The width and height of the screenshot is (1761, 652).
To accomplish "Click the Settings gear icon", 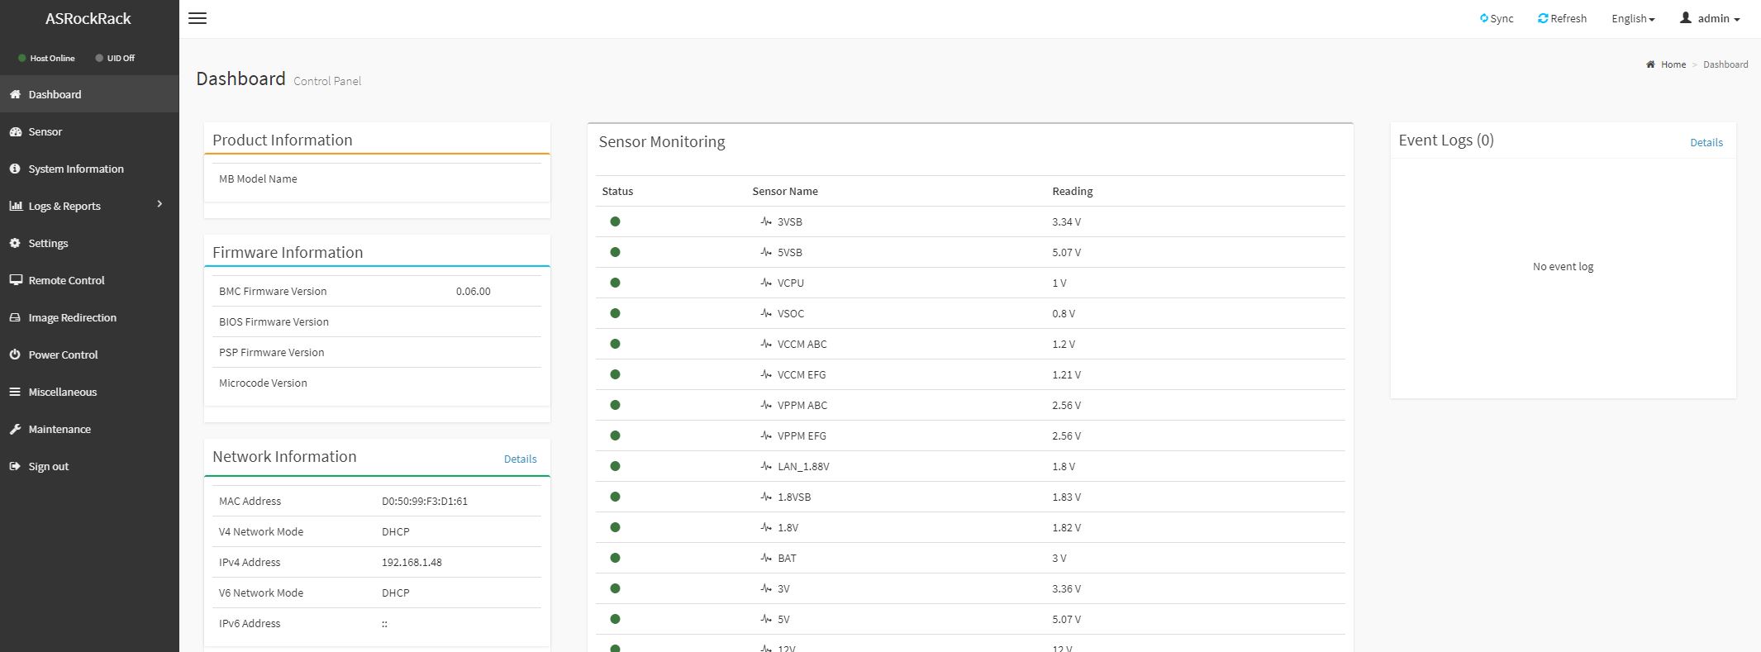I will [15, 243].
